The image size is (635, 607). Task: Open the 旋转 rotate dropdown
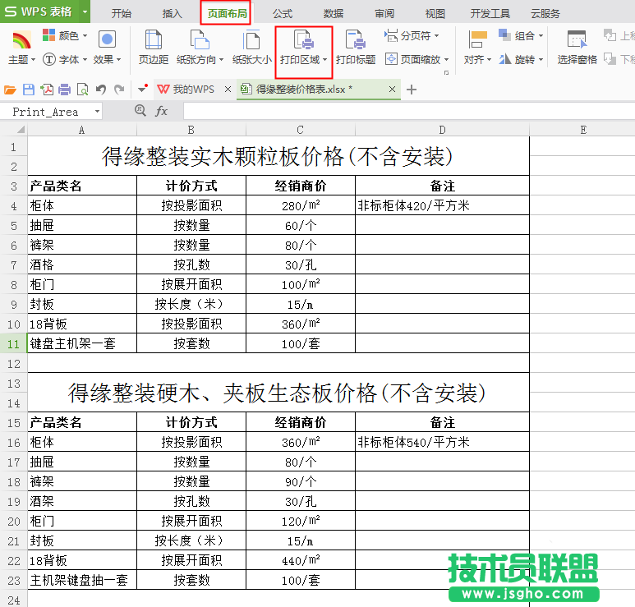521,59
